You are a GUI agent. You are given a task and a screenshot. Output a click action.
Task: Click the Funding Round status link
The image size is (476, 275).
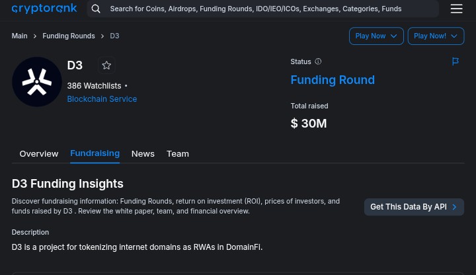[x=333, y=80]
